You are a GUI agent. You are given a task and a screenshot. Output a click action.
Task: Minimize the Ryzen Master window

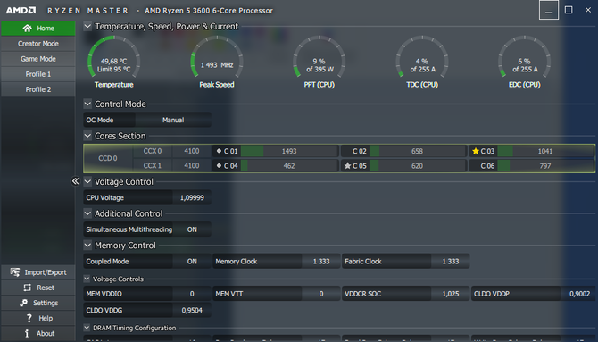click(549, 10)
